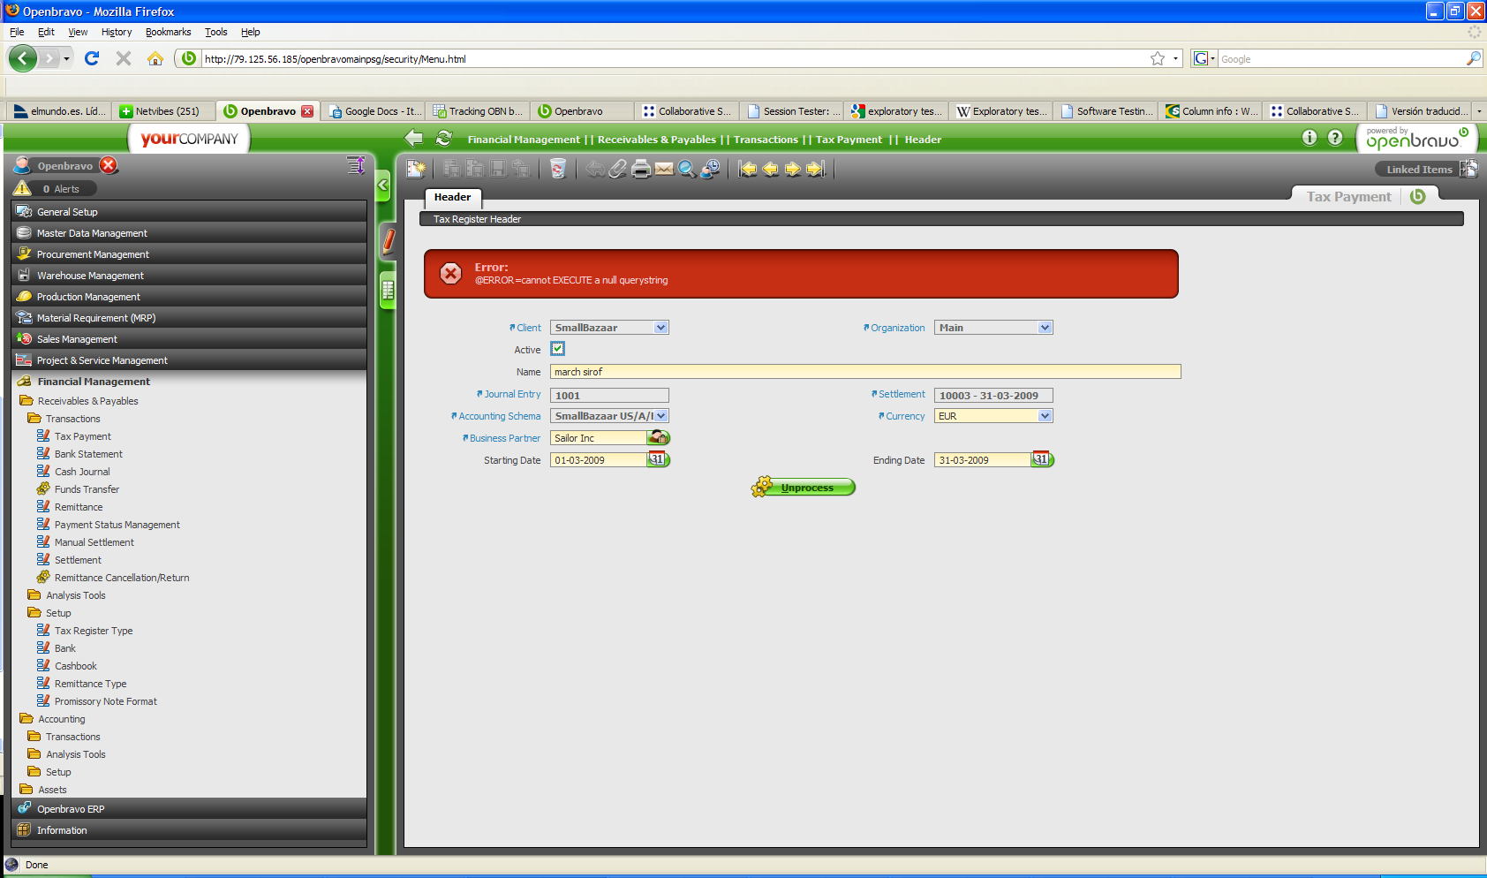Open search with the magnifying glass icon
Viewport: 1487px width, 878px height.
point(687,169)
